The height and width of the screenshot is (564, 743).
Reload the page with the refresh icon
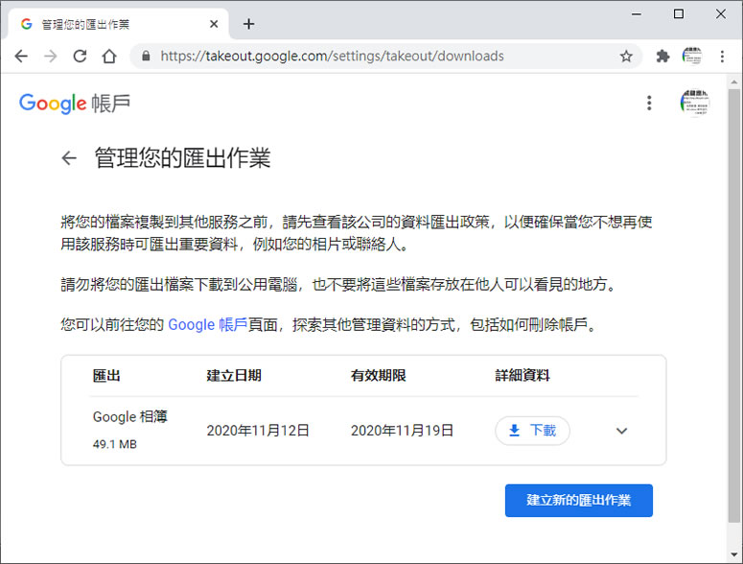click(x=80, y=57)
